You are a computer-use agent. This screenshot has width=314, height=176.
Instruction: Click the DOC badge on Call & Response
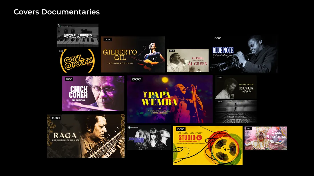click(x=249, y=129)
